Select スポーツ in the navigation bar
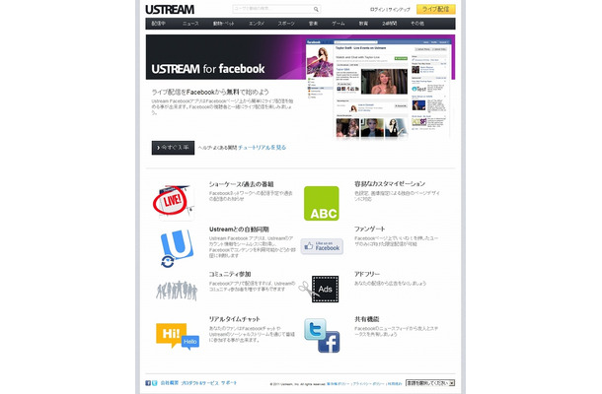The image size is (602, 394). pyautogui.click(x=286, y=24)
